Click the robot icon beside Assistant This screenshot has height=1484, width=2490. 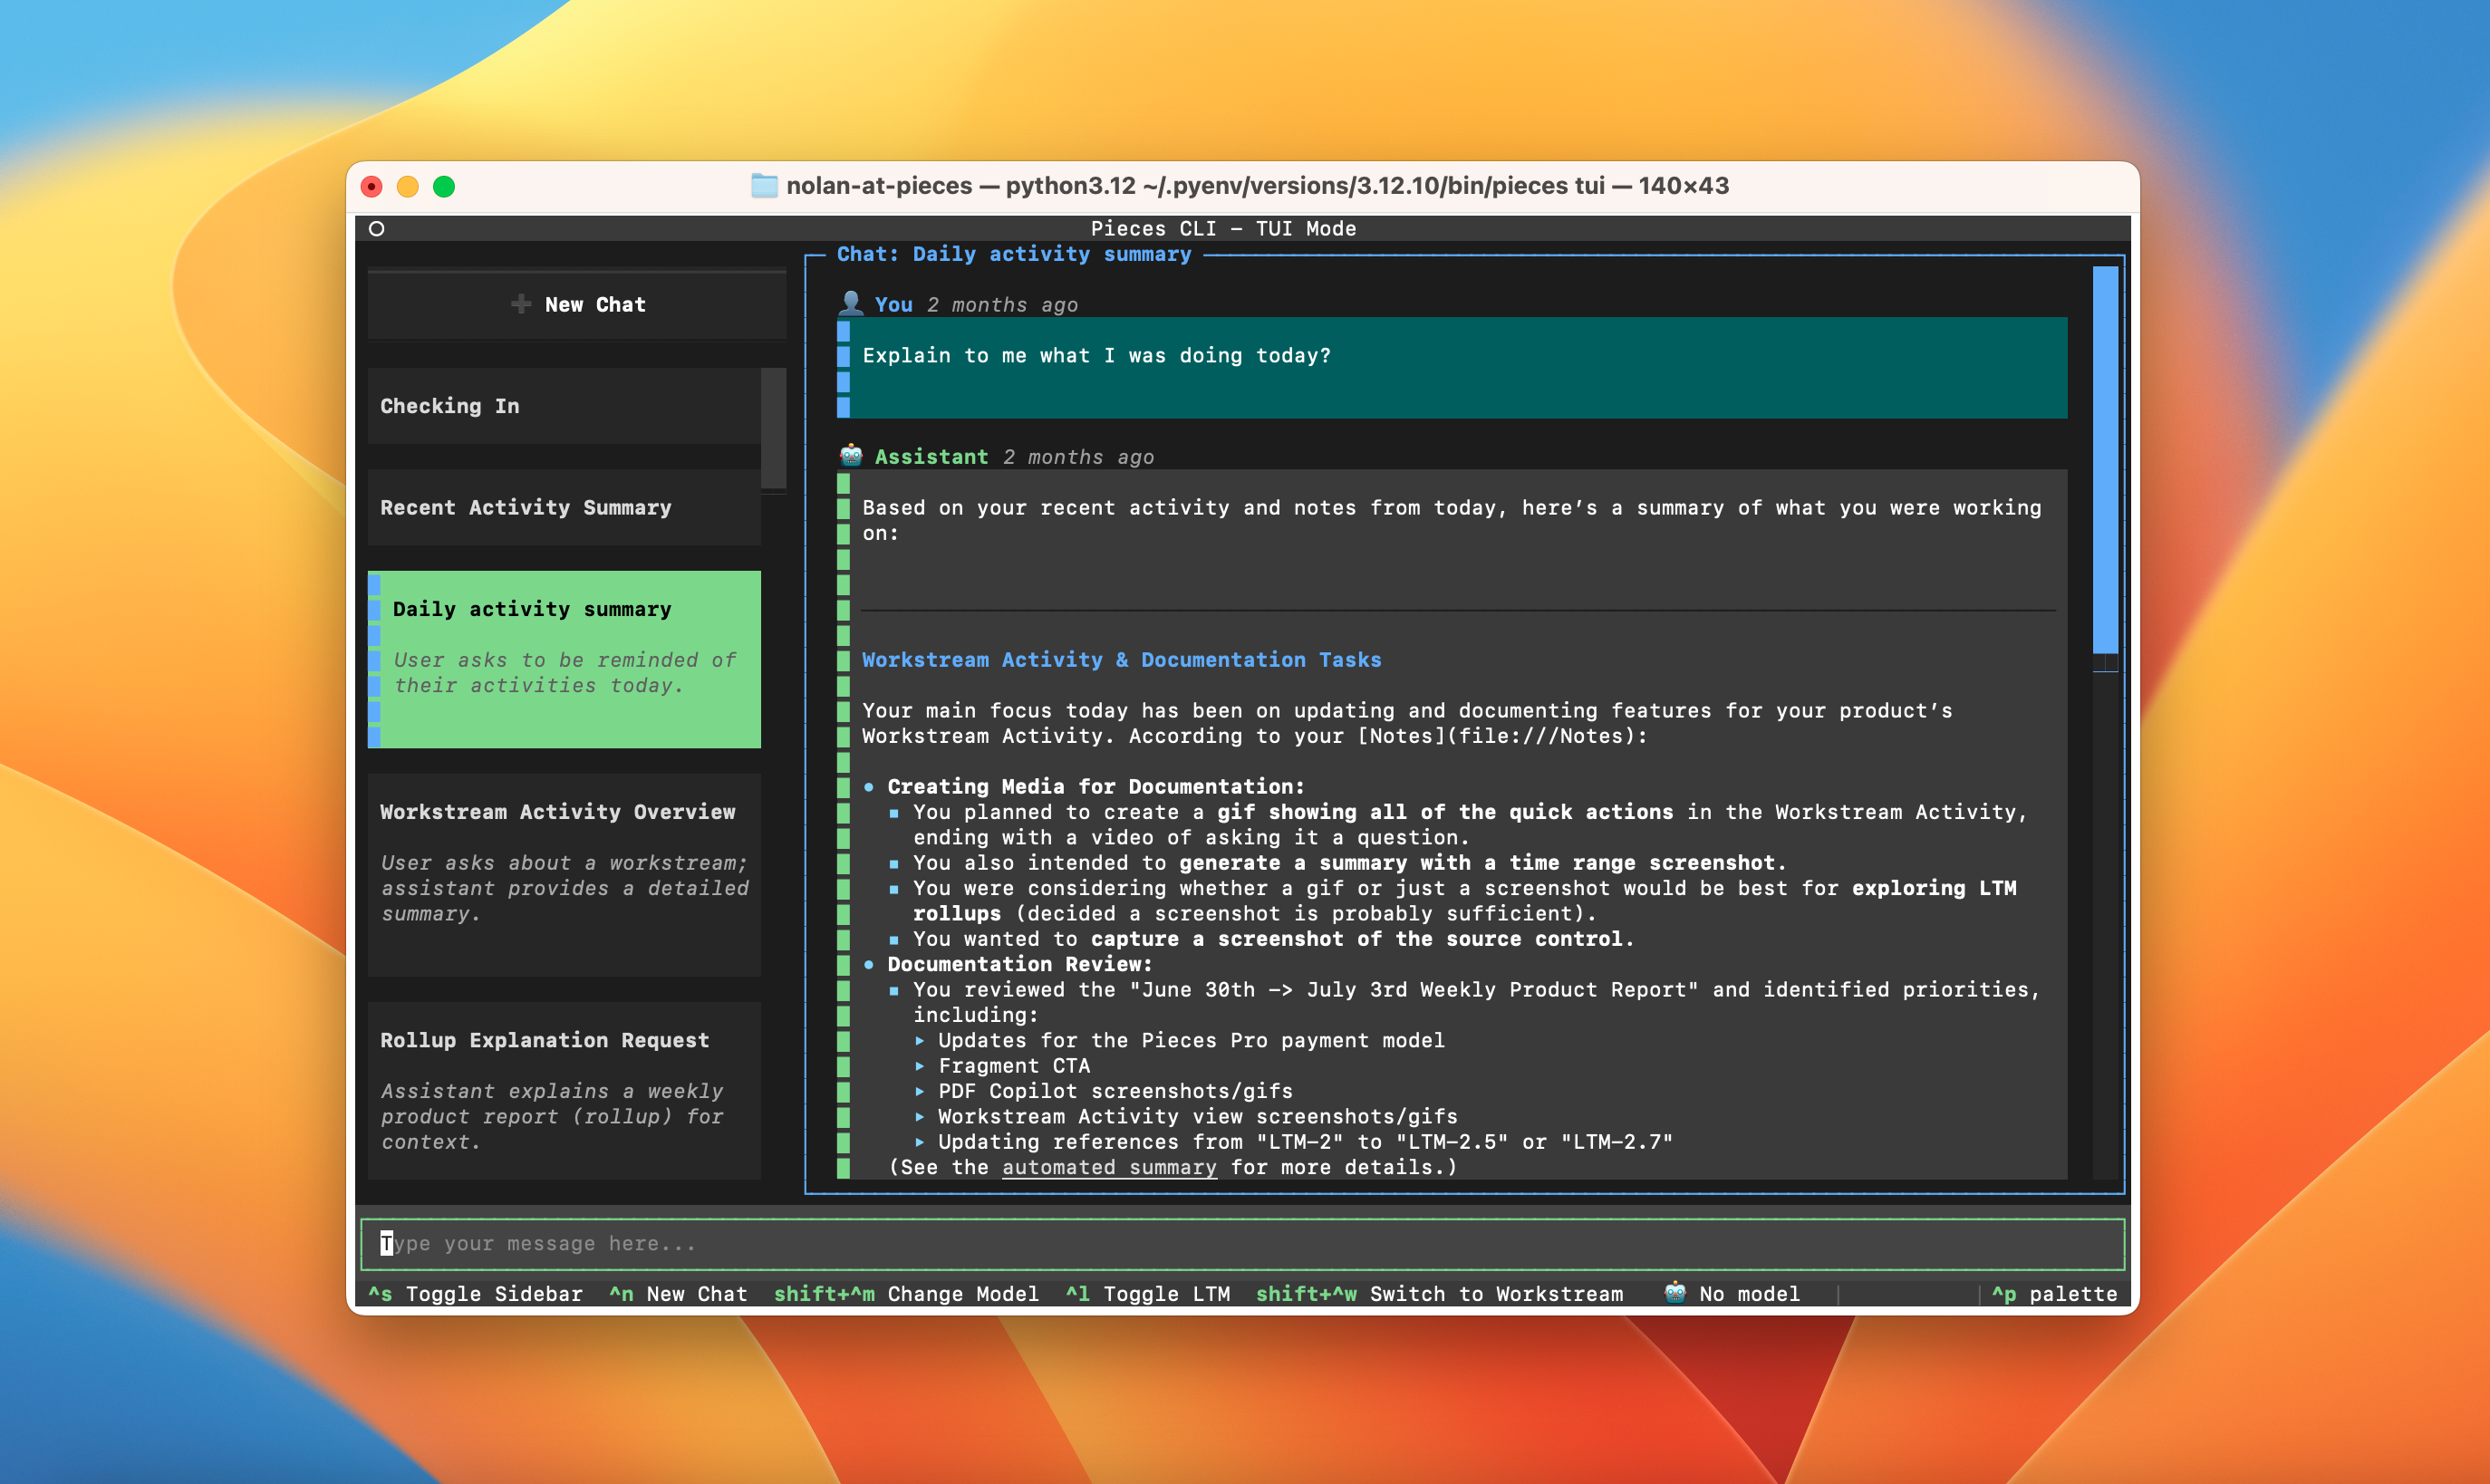point(851,456)
